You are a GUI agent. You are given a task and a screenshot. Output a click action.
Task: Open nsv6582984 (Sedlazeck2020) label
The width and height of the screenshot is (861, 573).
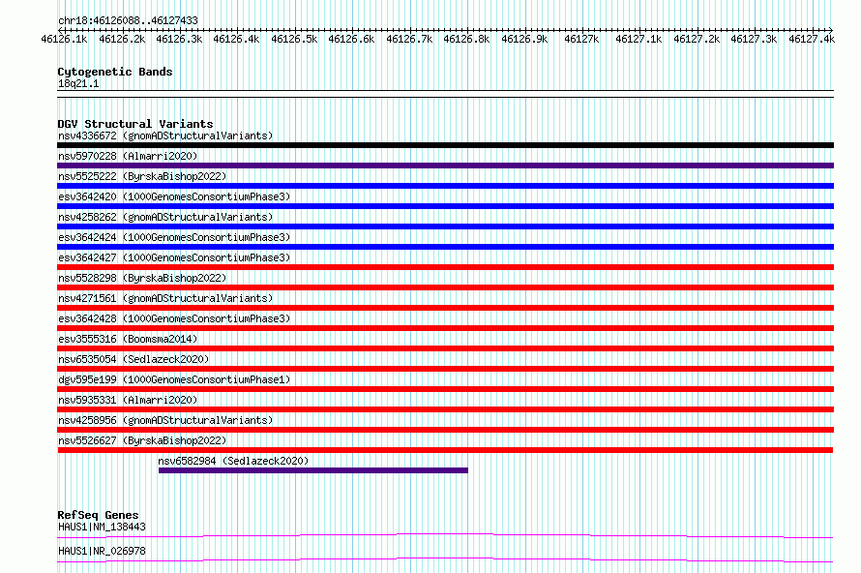point(233,461)
